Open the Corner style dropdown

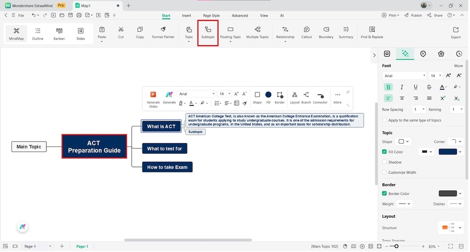click(456, 141)
